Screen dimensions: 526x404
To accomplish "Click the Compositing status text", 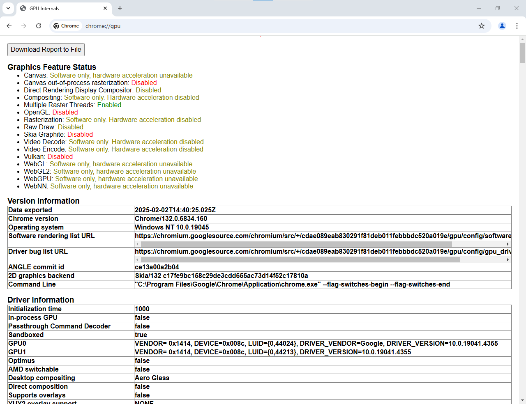I will coord(131,98).
